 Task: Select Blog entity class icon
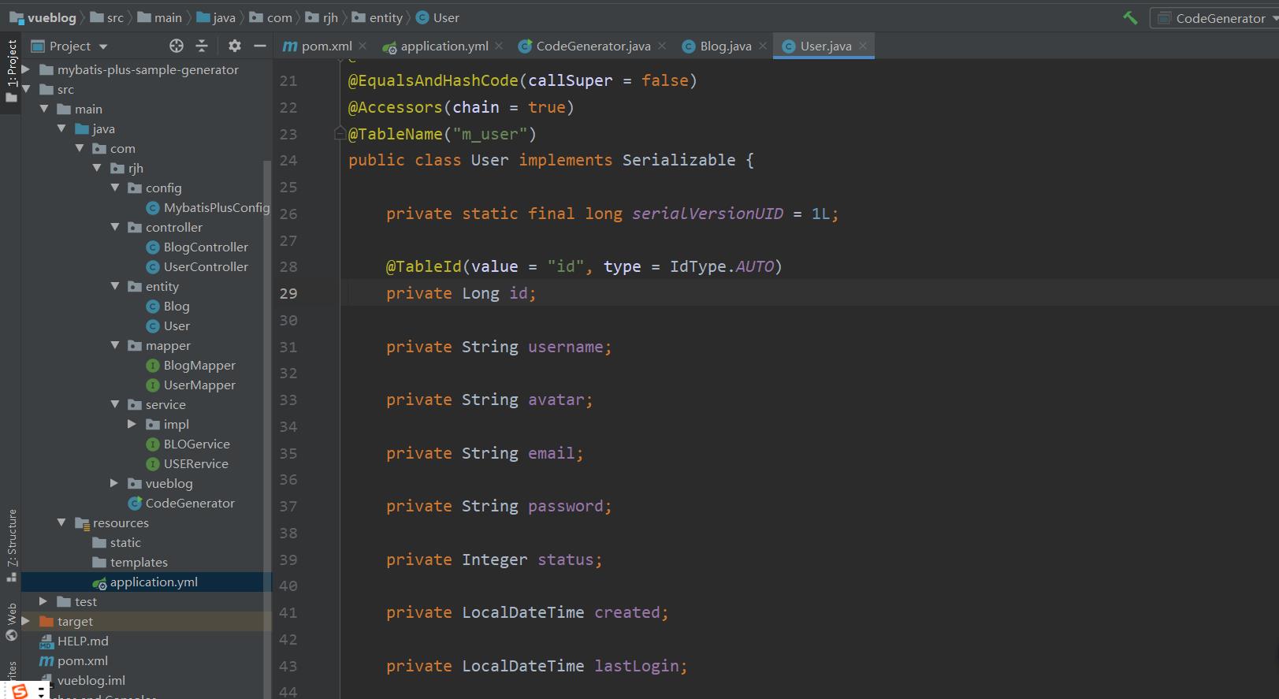(x=153, y=307)
